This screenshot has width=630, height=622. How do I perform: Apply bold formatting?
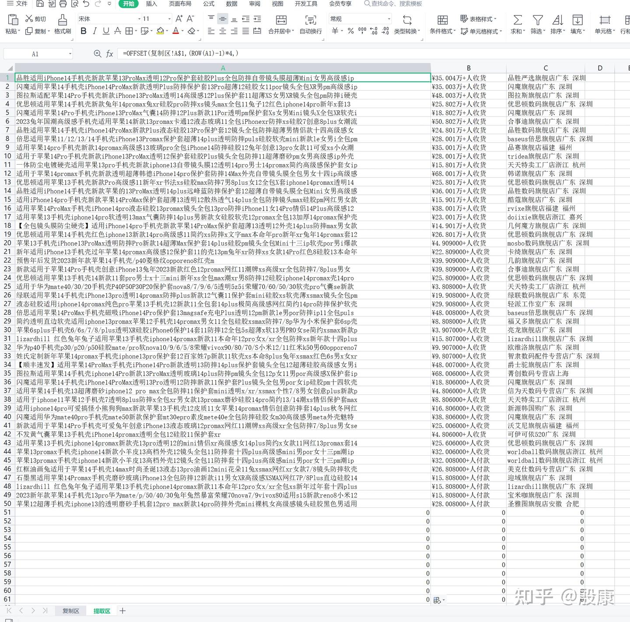84,31
